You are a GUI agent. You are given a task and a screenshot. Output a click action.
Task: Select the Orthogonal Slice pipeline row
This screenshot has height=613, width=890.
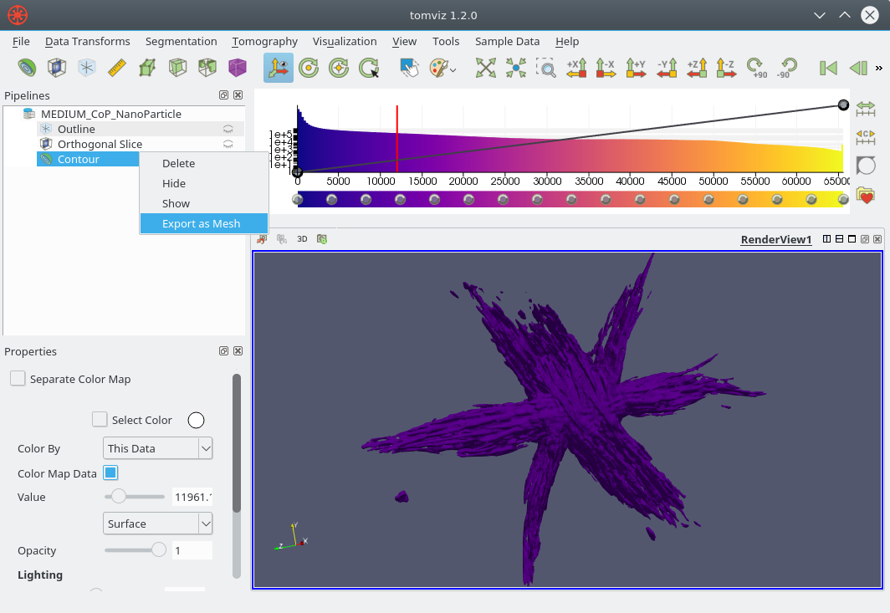click(100, 144)
